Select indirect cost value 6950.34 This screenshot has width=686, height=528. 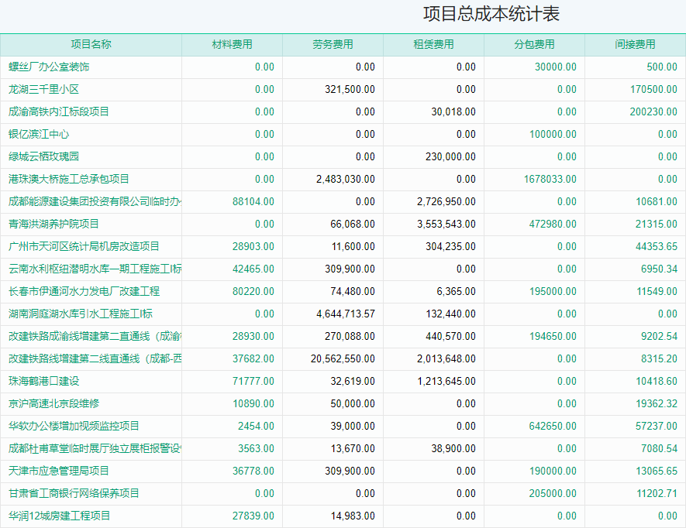(x=659, y=269)
